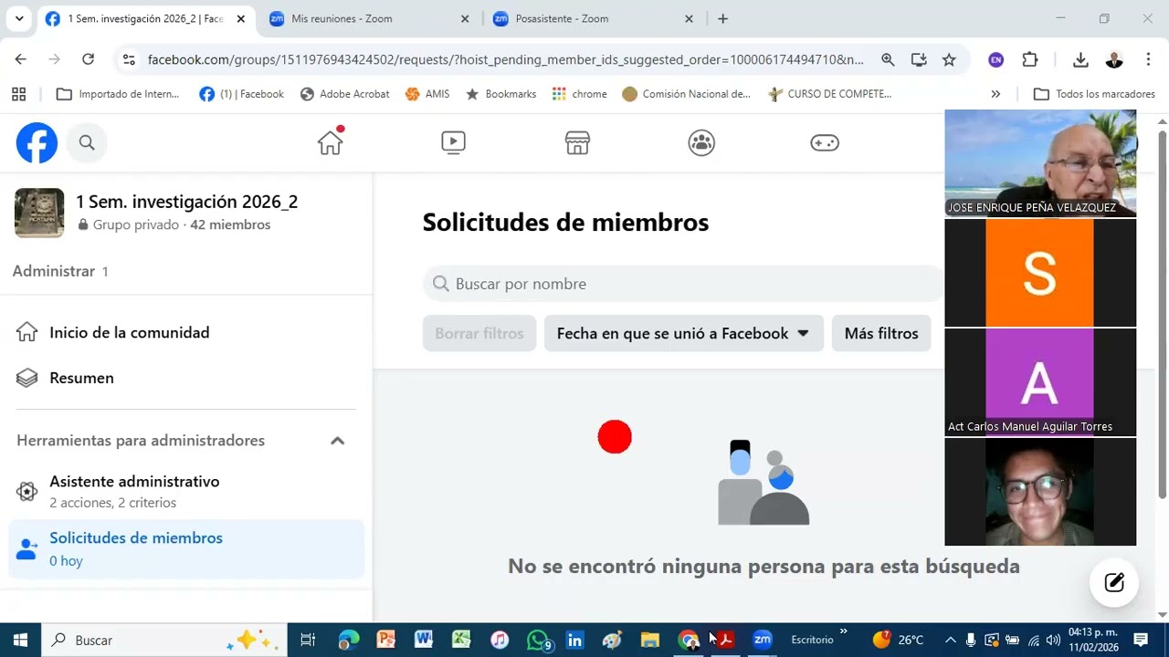Open the bookmarks apps grid icon
Viewport: 1169px width, 657px height.
tap(18, 94)
